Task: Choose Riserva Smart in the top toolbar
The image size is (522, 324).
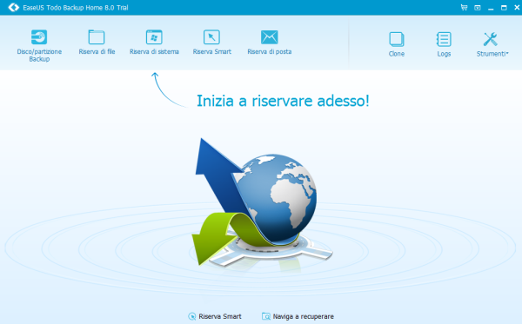Action: pyautogui.click(x=211, y=43)
